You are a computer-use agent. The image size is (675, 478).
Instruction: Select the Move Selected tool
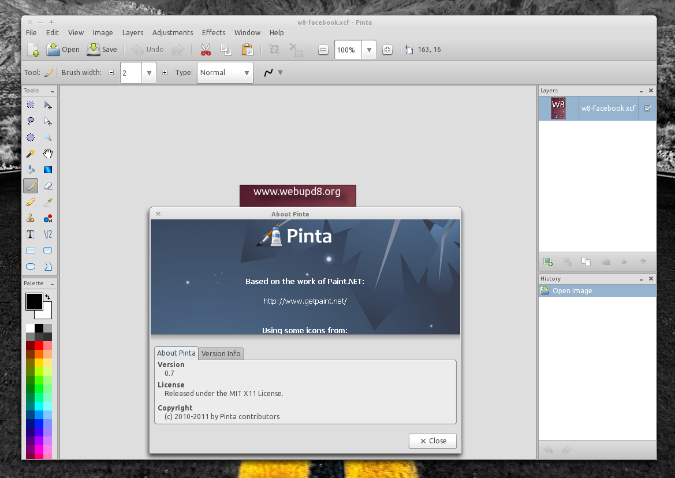[48, 105]
